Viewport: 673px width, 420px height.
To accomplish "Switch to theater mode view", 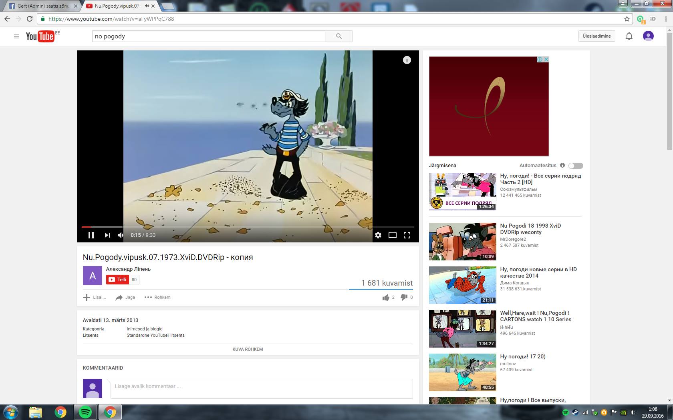I will pos(393,235).
